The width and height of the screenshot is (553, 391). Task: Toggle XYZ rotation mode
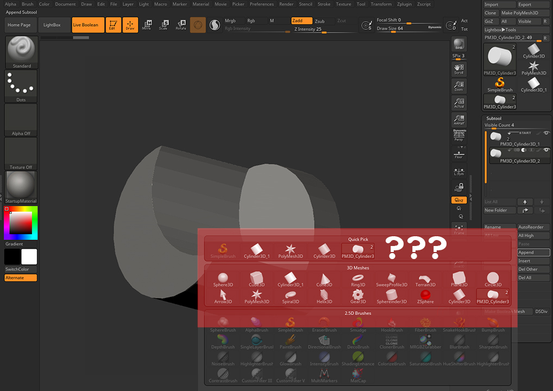(x=459, y=200)
